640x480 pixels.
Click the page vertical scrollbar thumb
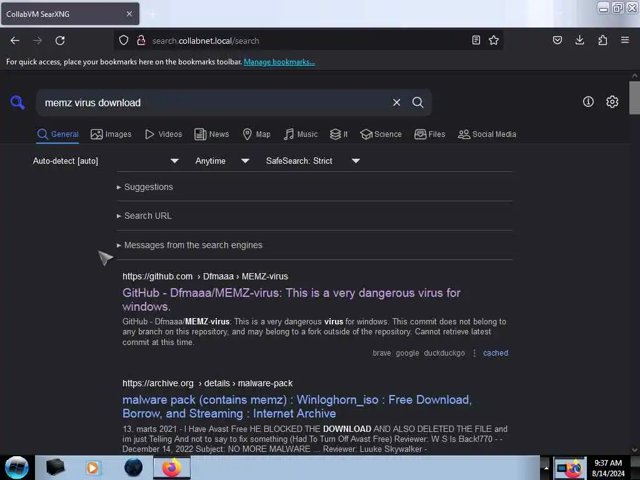tap(634, 98)
